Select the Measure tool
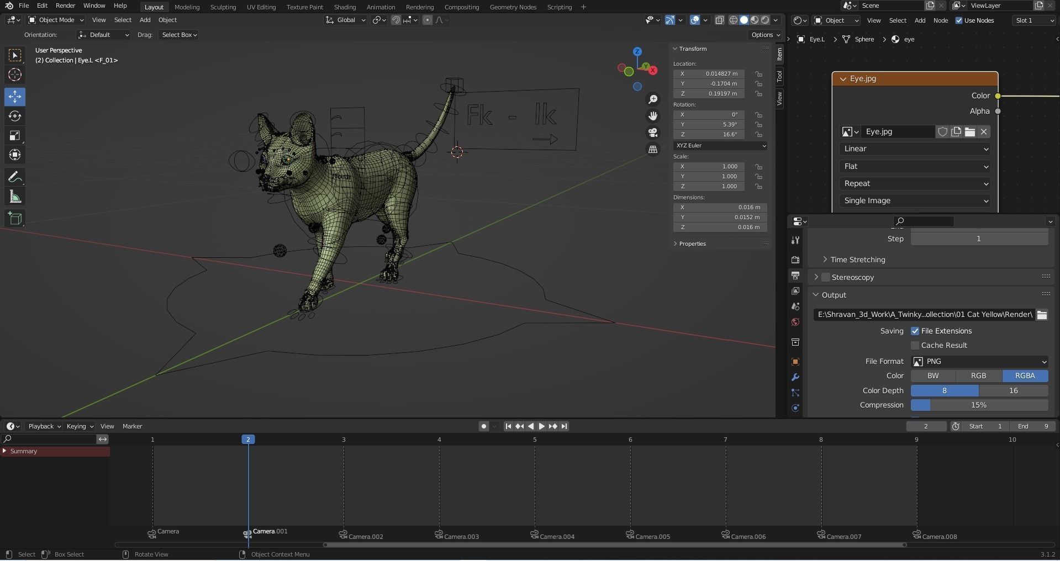Image resolution: width=1060 pixels, height=561 pixels. click(x=15, y=197)
